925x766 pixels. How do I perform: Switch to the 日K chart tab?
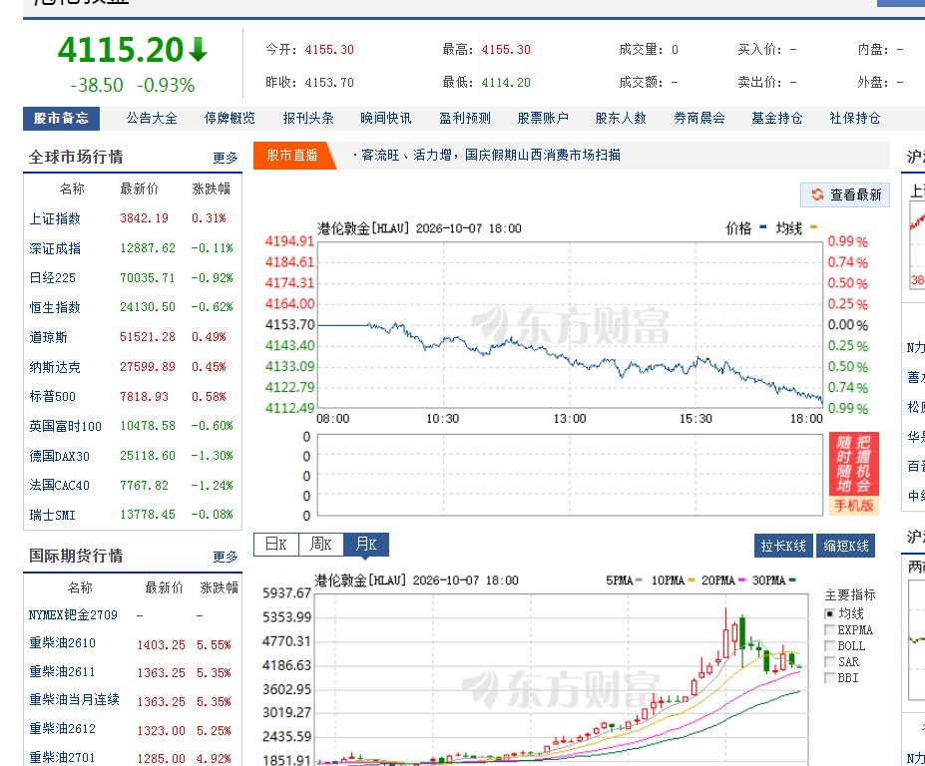click(276, 545)
